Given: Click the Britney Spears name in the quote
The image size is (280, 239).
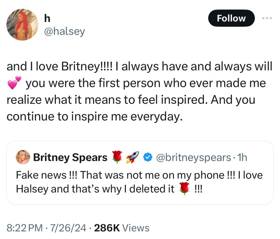Looking at the screenshot, I should click(x=70, y=158).
